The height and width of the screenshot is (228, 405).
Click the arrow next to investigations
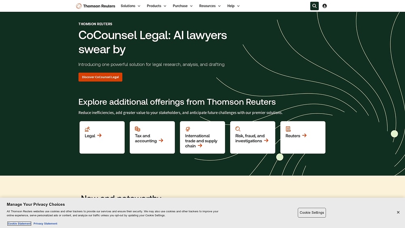(266, 141)
